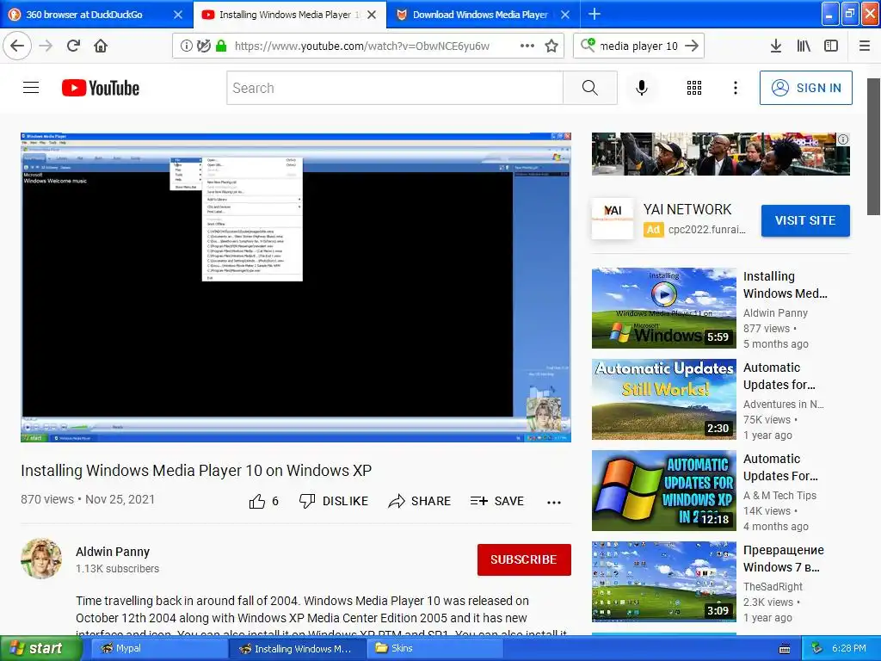881x661 pixels.
Task: Open the library bookshelf icon
Action: click(x=804, y=46)
